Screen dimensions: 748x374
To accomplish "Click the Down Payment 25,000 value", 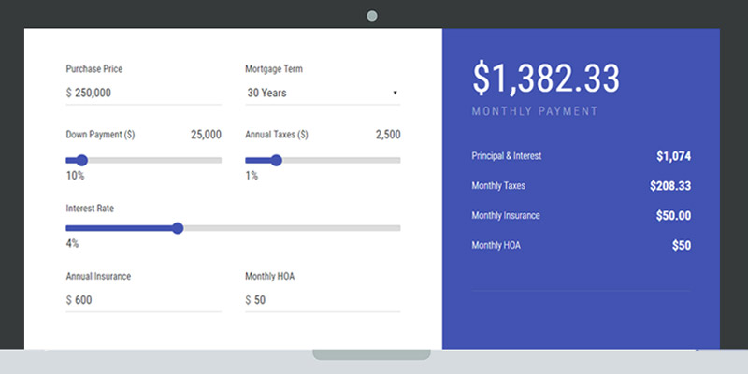I will [x=206, y=135].
